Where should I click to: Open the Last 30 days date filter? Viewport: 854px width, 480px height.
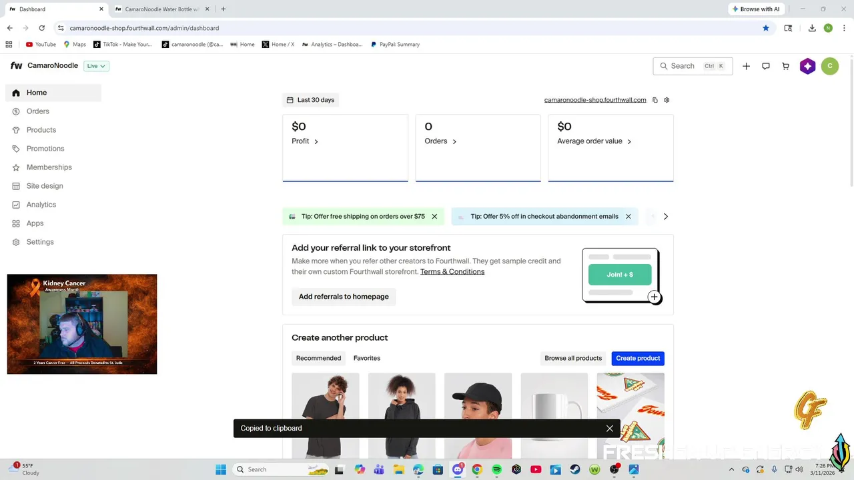pos(310,100)
